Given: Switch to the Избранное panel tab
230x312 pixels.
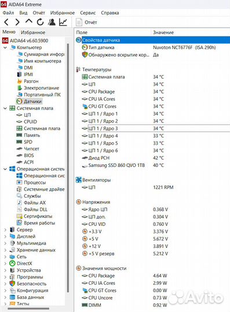Looking at the screenshot, I should (33, 32).
